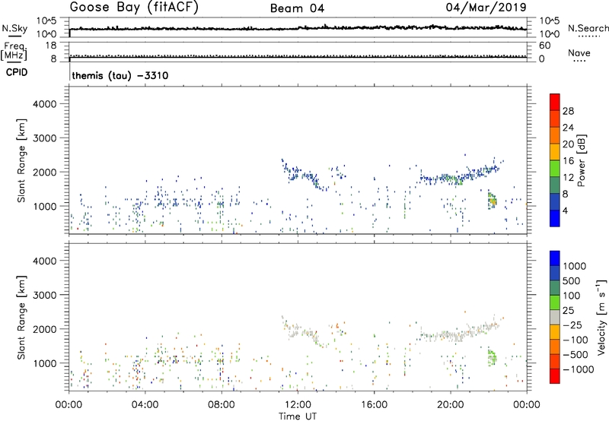The height and width of the screenshot is (421, 609).
Task: Select the 'Beam 04' heading
Action: [x=297, y=8]
